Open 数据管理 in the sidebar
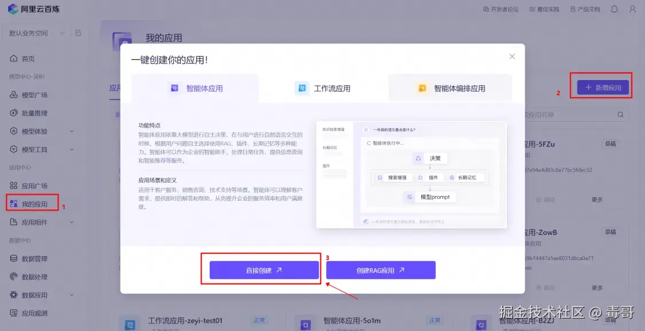 [x=34, y=258]
